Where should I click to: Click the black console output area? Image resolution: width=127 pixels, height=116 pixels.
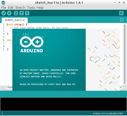tap(63, 104)
